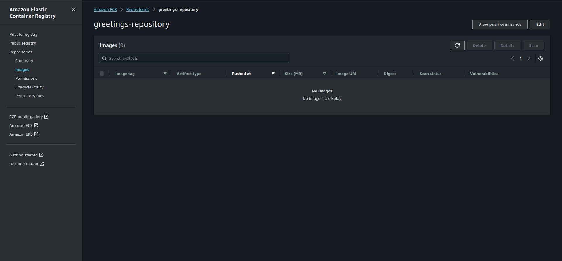Toggle the select-all images checkbox

tap(102, 74)
